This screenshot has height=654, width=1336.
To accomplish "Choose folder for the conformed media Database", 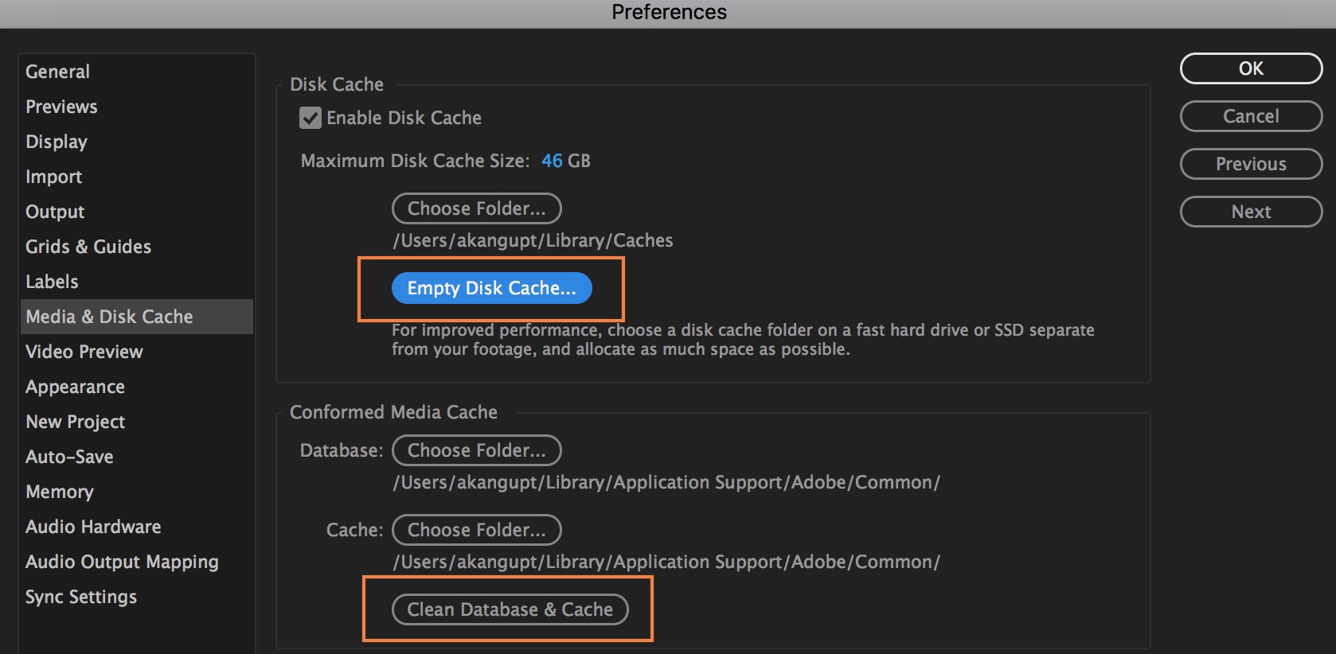I will [x=476, y=450].
